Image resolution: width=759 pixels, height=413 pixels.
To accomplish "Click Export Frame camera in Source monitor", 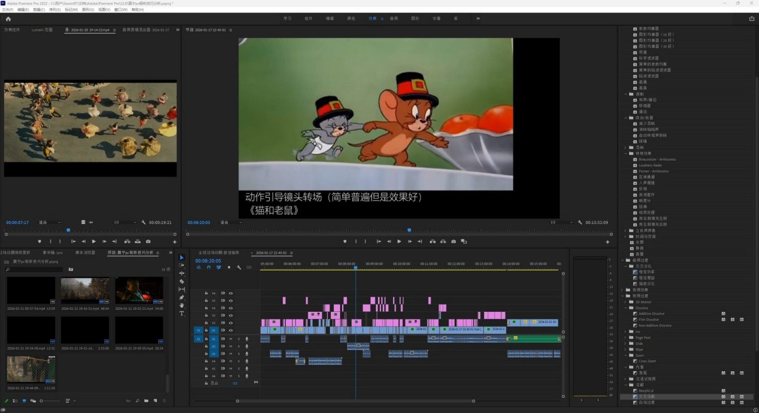I will pos(148,241).
